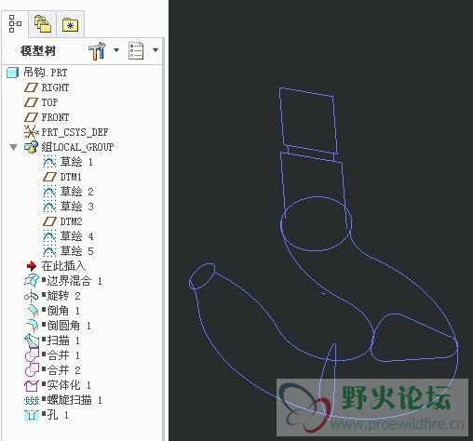The image size is (473, 441).
Task: Collapse the 组LOCAL_GROUP tree node
Action: point(13,147)
